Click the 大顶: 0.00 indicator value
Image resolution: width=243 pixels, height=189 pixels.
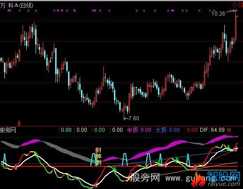click(167, 130)
